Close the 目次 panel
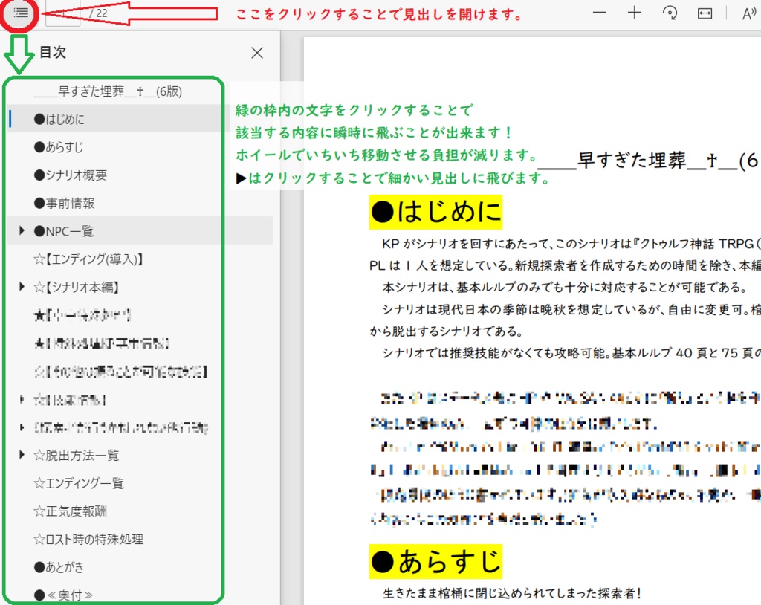 (x=256, y=53)
